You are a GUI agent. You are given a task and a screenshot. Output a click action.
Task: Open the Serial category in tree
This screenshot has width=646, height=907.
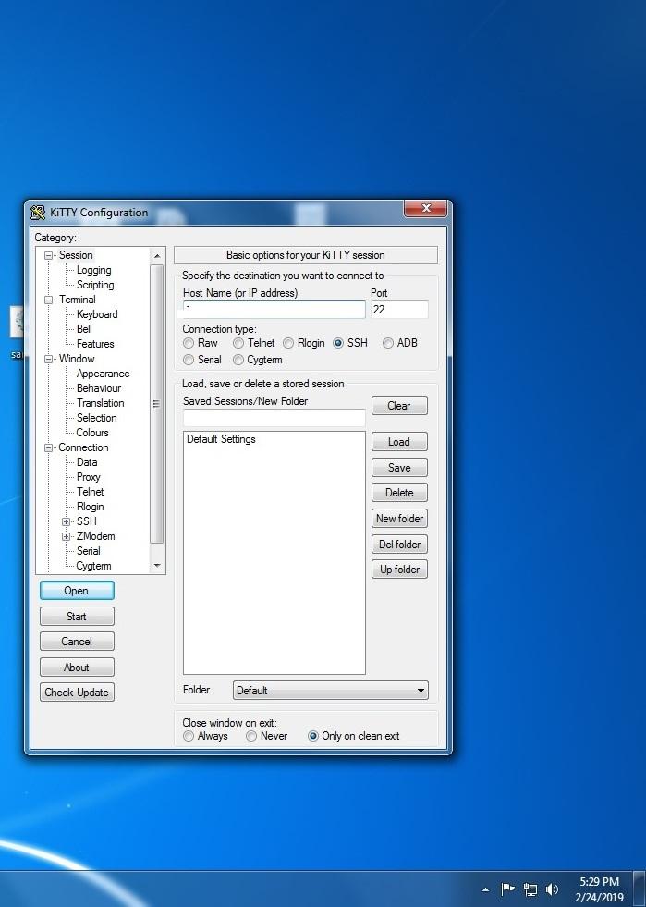point(89,551)
